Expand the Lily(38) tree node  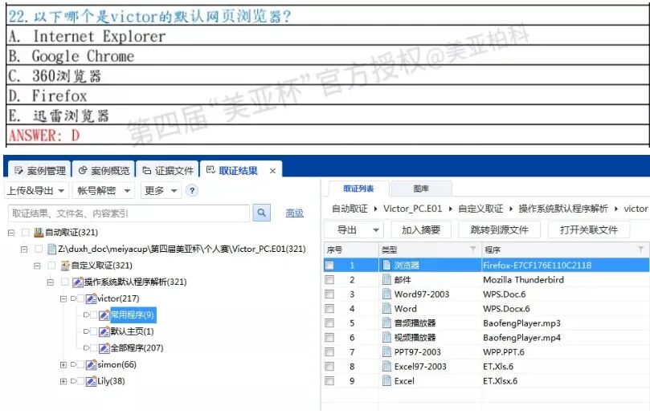pos(63,382)
